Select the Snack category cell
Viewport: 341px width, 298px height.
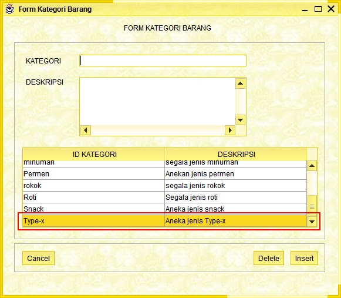(94, 209)
